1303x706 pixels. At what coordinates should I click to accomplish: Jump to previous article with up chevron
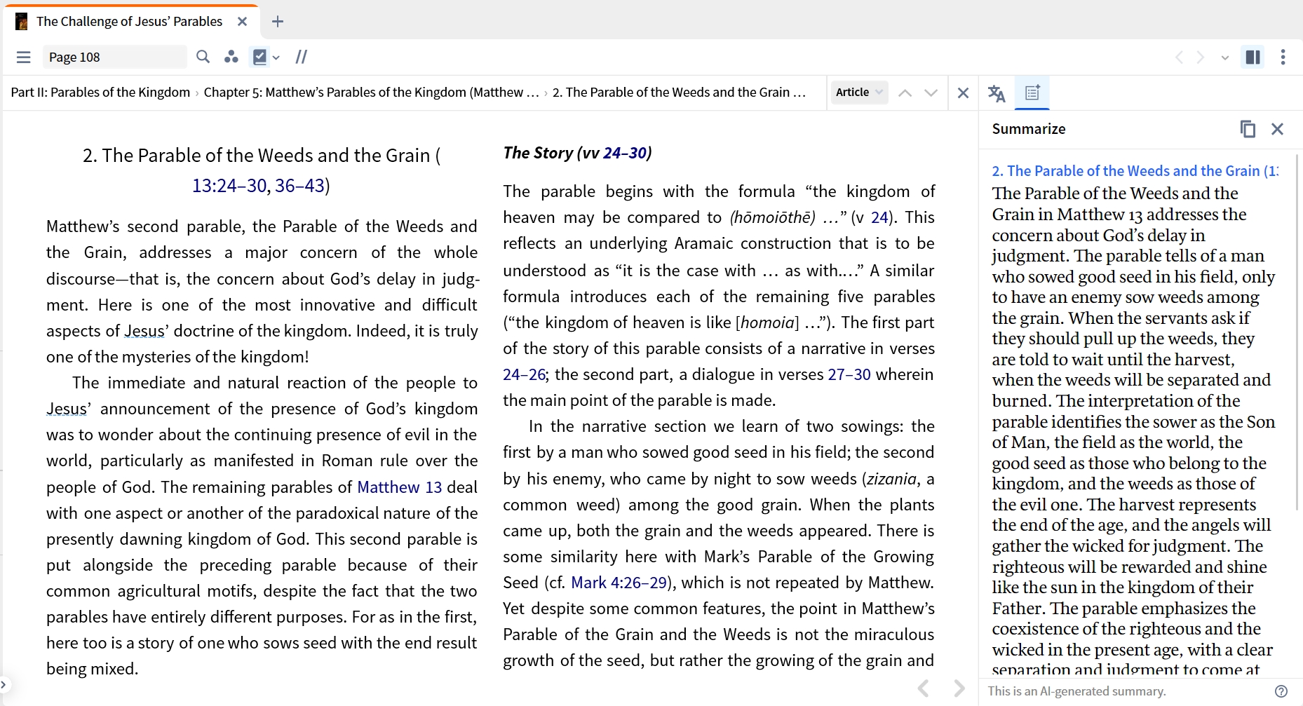pyautogui.click(x=905, y=93)
